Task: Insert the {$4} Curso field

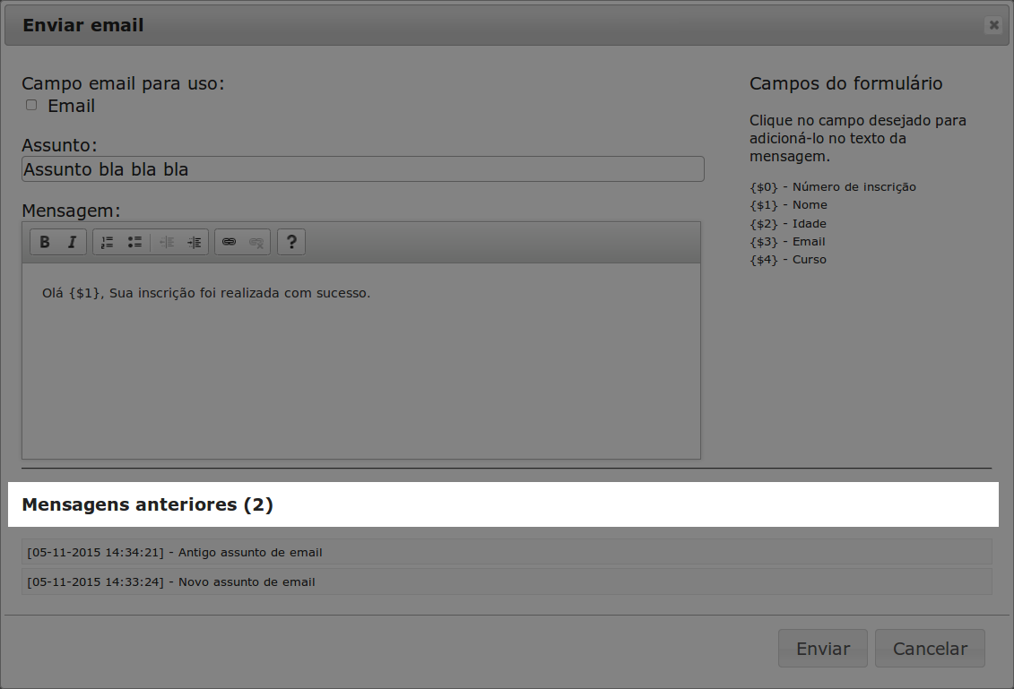Action: (788, 260)
